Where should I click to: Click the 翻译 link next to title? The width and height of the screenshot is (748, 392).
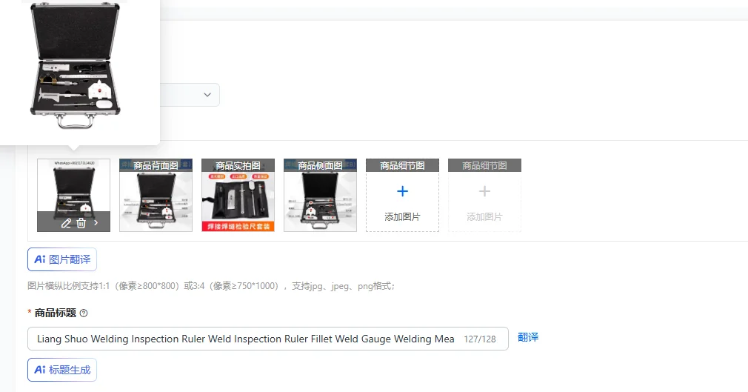pos(528,337)
